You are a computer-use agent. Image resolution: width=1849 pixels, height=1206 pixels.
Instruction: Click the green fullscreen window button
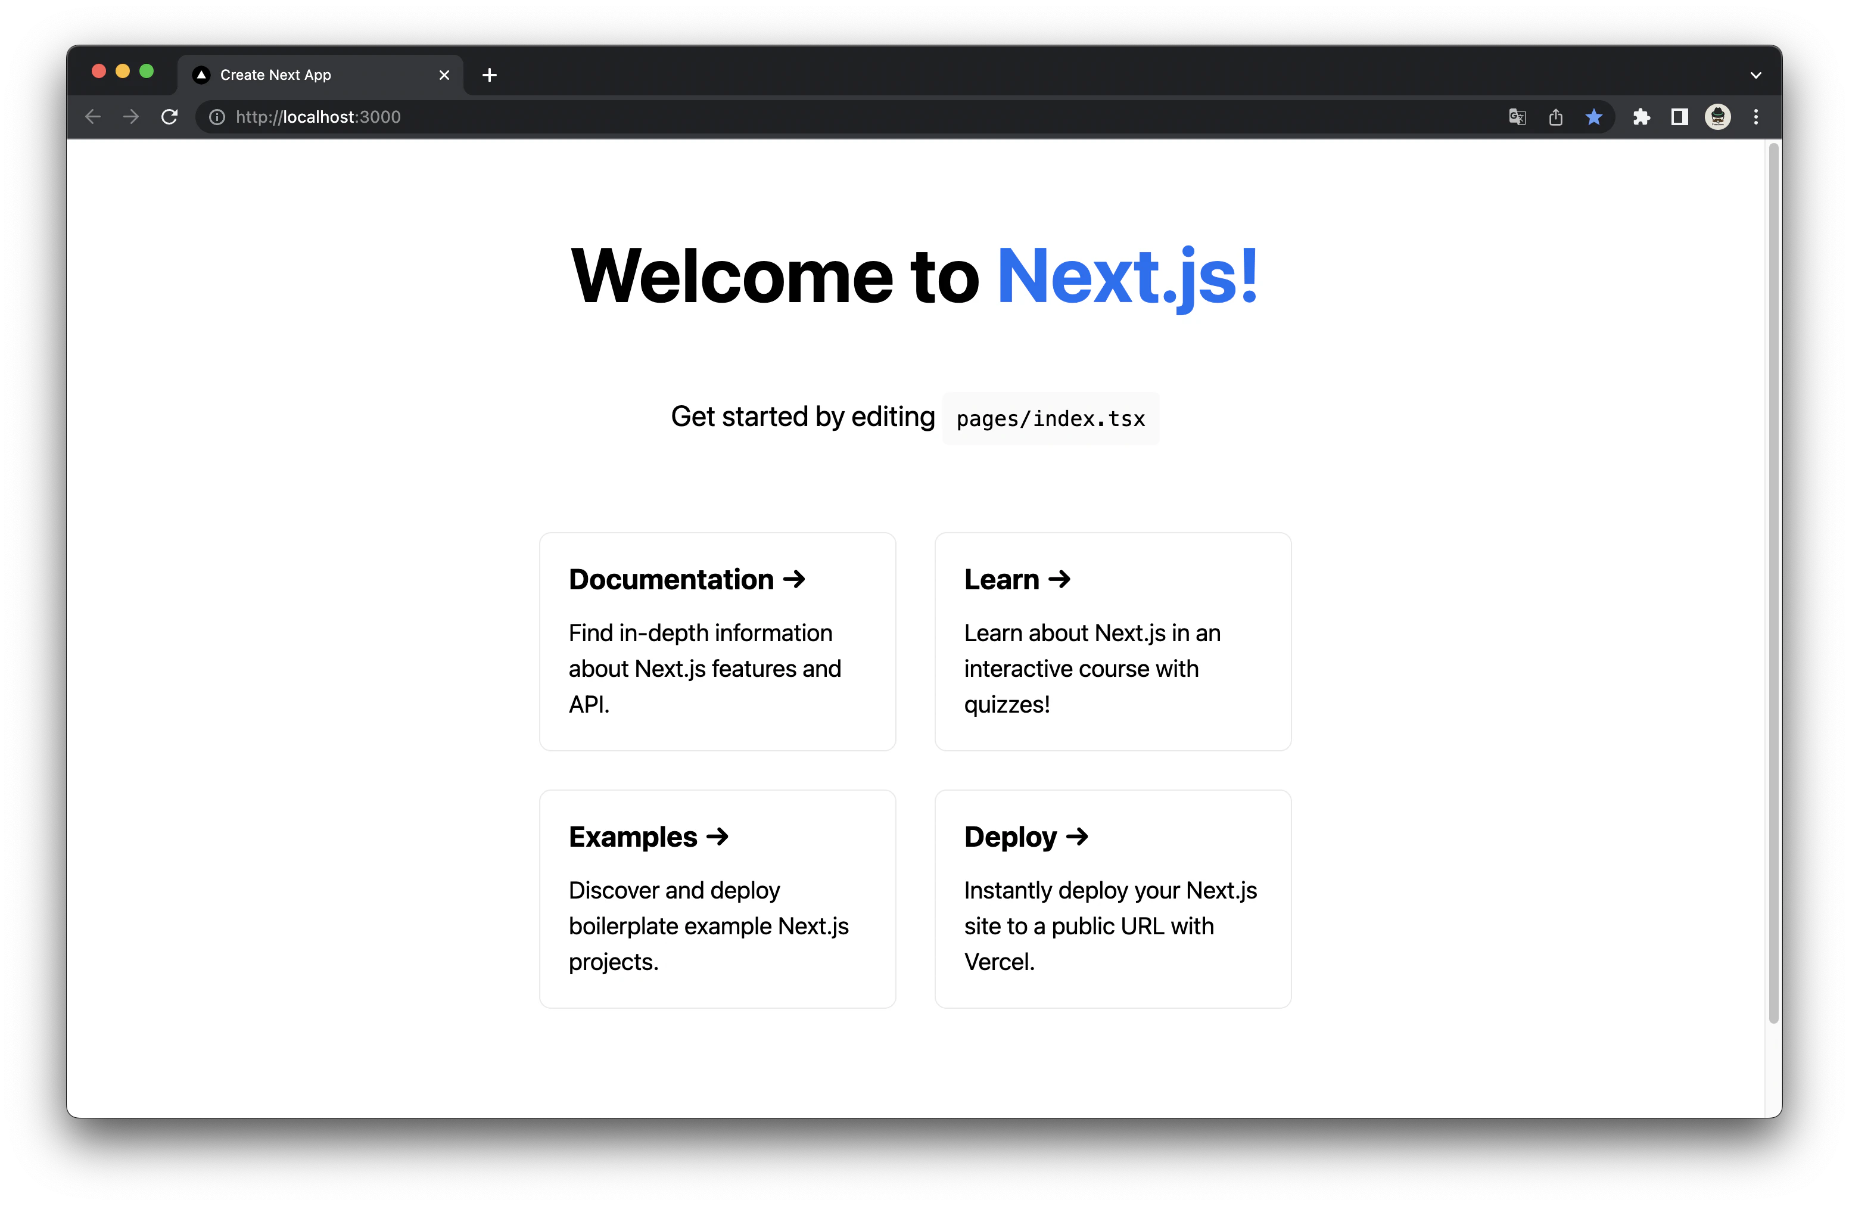coord(146,72)
